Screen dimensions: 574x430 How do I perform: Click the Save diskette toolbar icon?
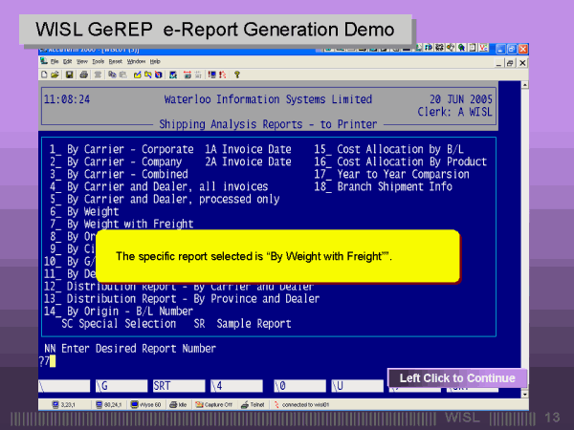(x=68, y=74)
